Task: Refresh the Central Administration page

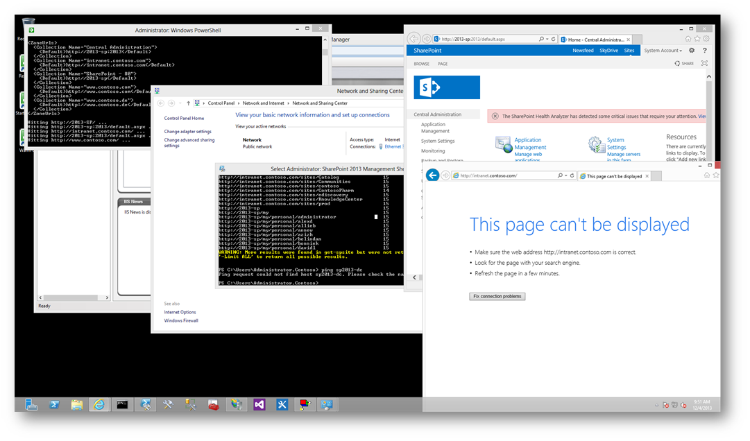Action: click(x=554, y=40)
